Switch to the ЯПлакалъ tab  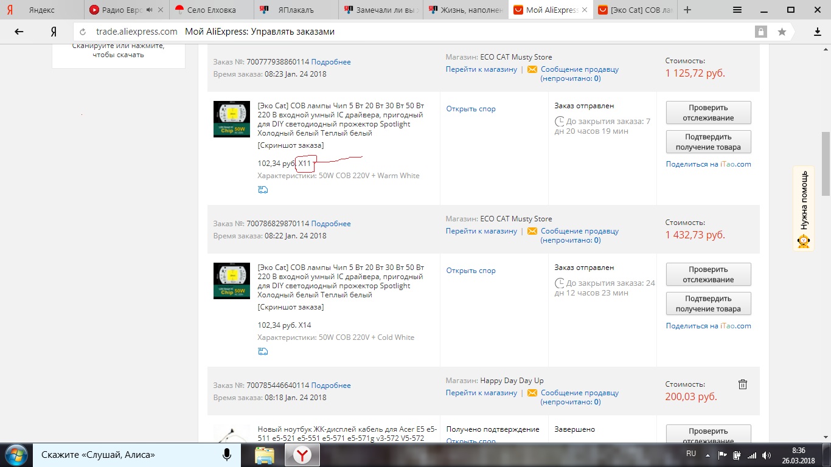point(296,10)
